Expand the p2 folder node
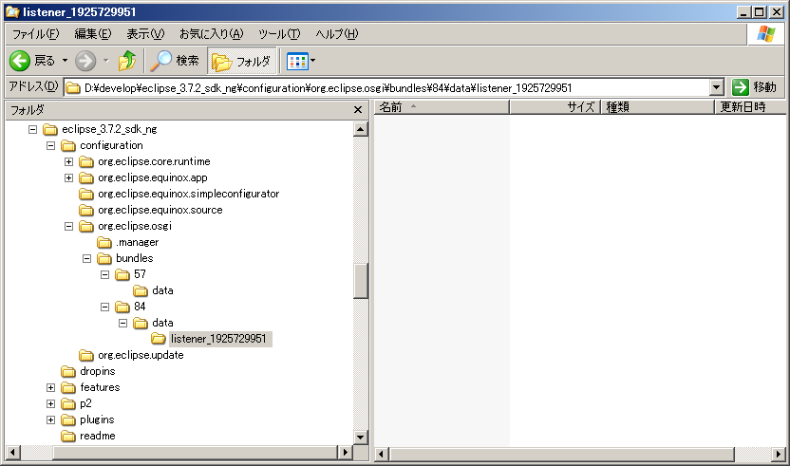This screenshot has width=790, height=466. pos(51,403)
